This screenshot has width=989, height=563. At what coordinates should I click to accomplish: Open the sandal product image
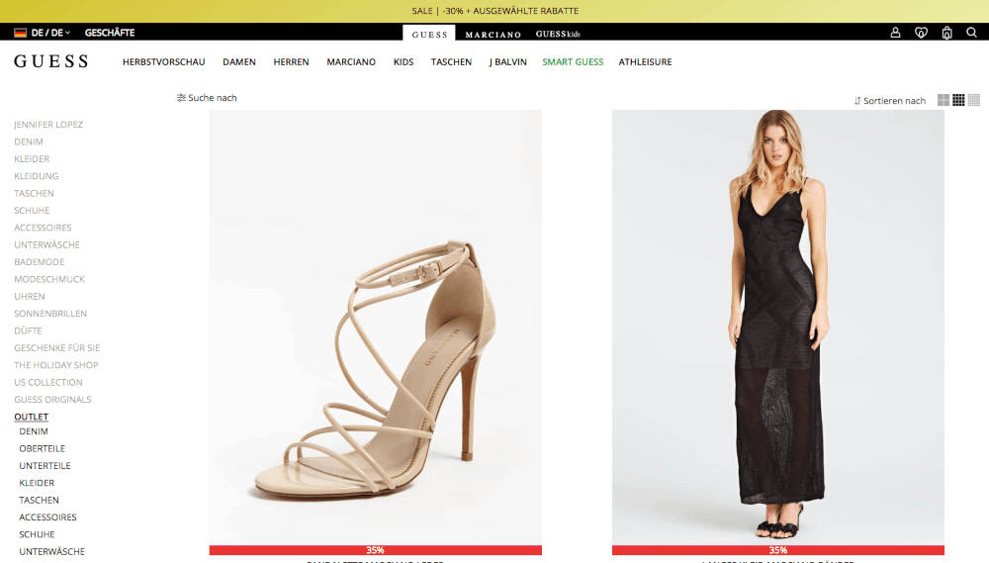pyautogui.click(x=375, y=328)
